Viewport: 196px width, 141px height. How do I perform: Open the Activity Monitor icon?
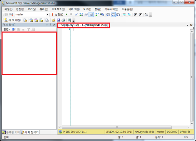69,20
